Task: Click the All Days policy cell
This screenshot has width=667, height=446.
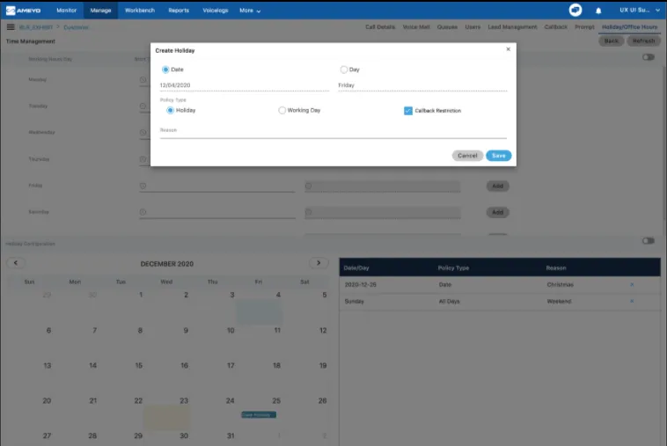Action: tap(449, 301)
